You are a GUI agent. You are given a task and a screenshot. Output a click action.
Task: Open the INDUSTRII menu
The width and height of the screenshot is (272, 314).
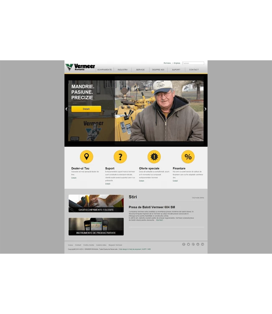point(123,69)
